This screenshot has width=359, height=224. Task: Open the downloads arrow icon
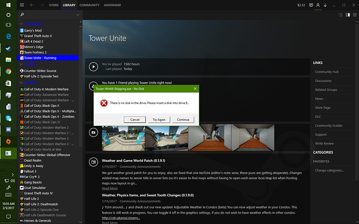(x=325, y=5)
